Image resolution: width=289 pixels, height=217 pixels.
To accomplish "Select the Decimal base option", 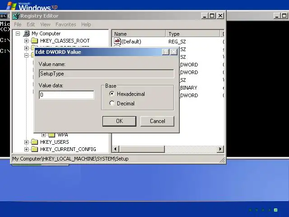I will (112, 103).
